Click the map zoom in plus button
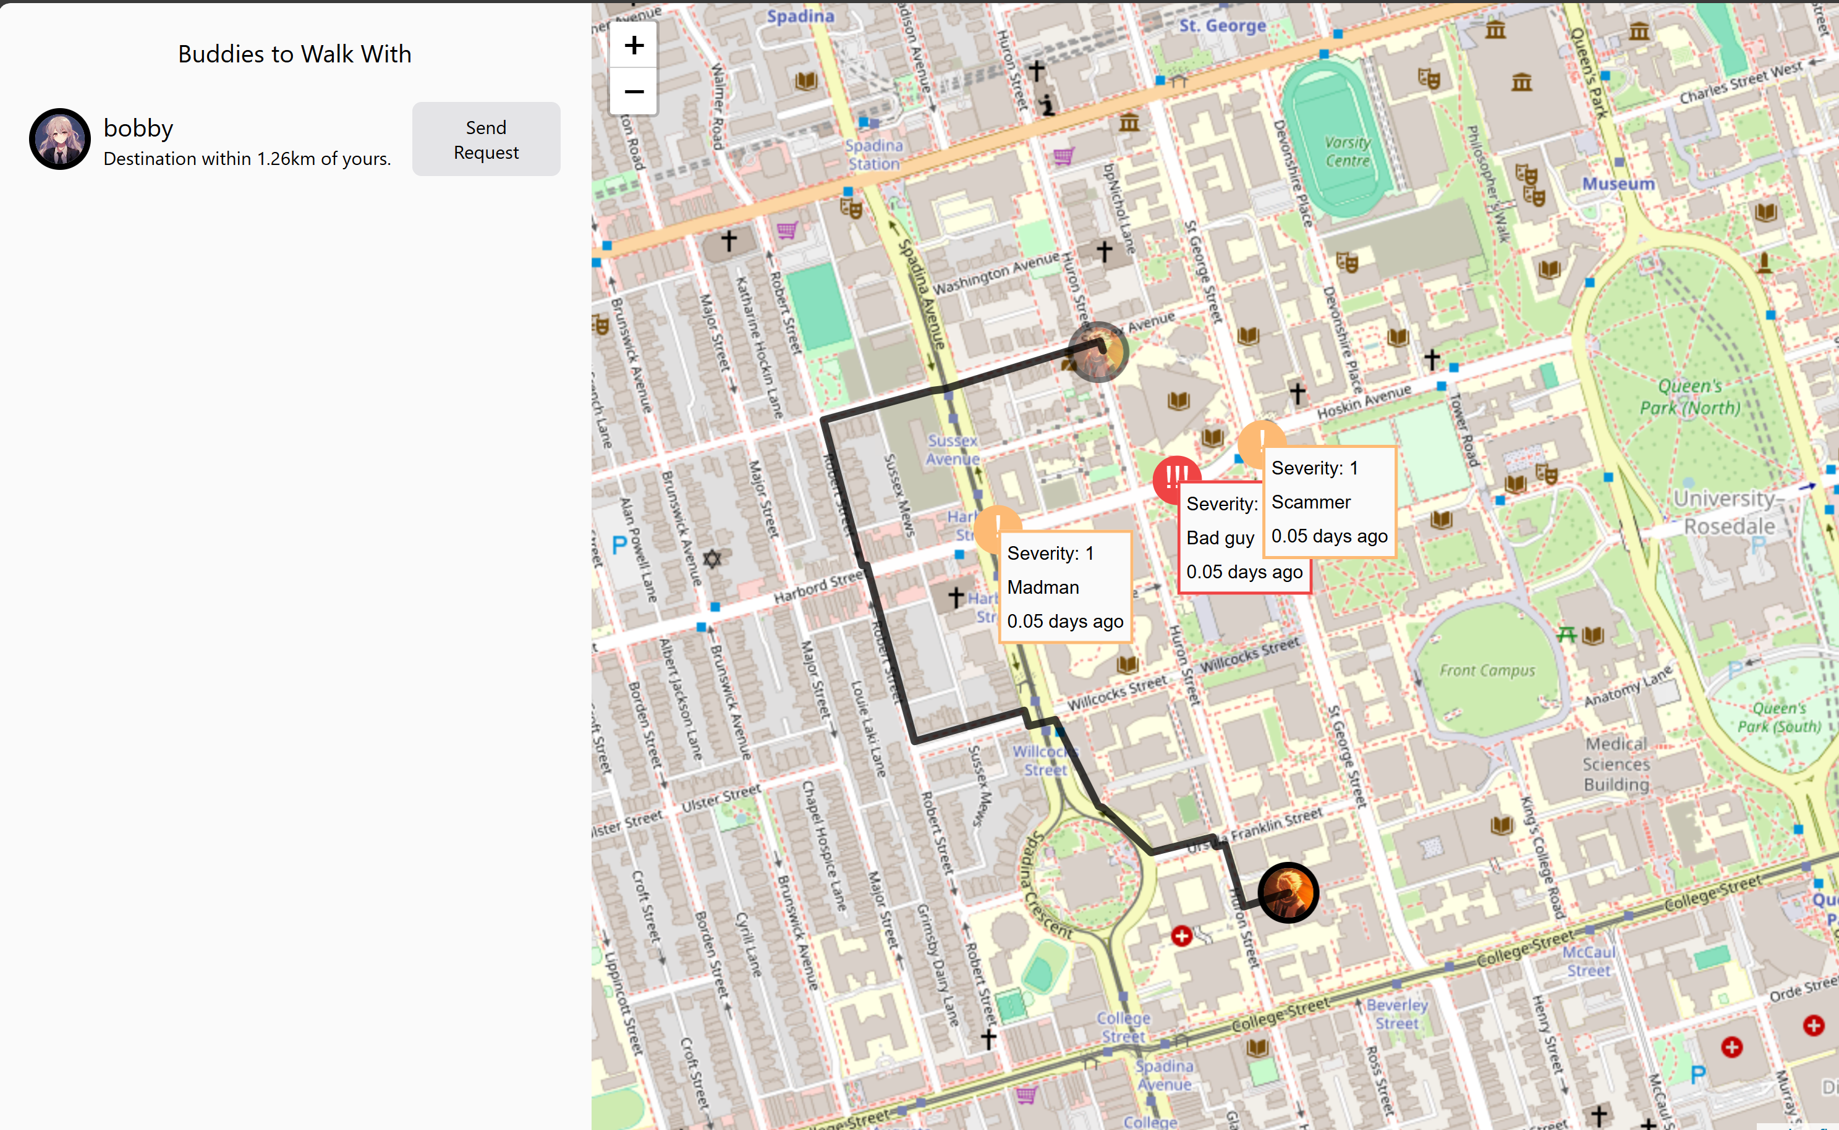Image resolution: width=1839 pixels, height=1130 pixels. click(x=633, y=45)
